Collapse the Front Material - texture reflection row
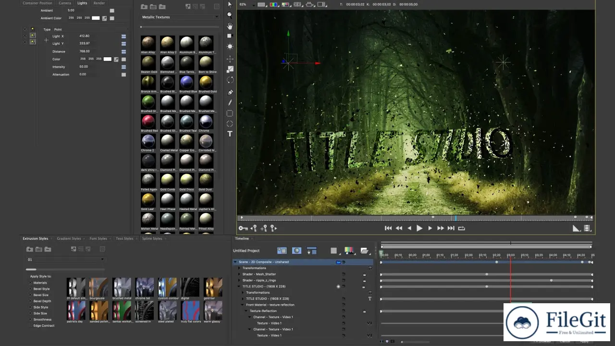615x346 pixels. [x=243, y=305]
